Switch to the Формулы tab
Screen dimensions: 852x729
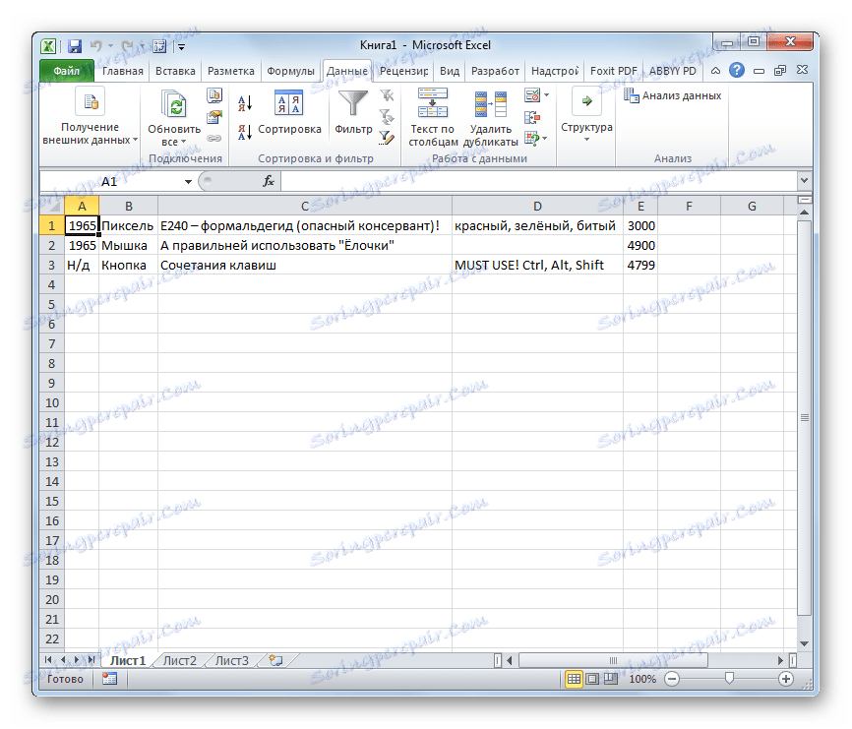[x=290, y=71]
